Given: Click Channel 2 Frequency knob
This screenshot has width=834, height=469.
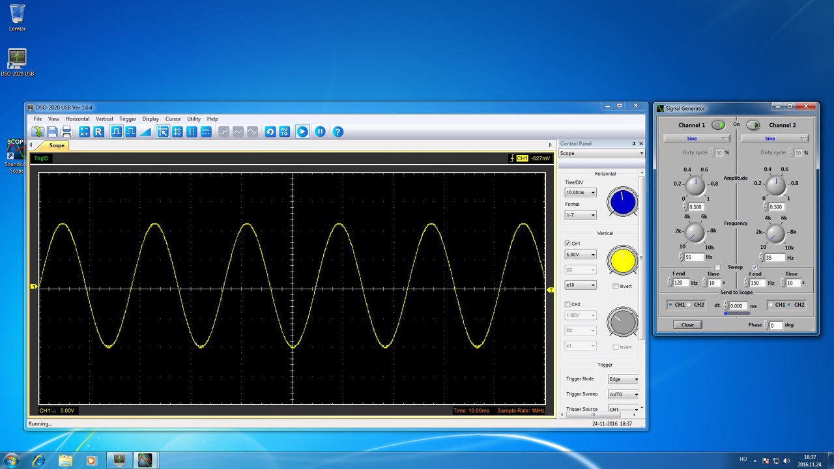Looking at the screenshot, I should (775, 233).
